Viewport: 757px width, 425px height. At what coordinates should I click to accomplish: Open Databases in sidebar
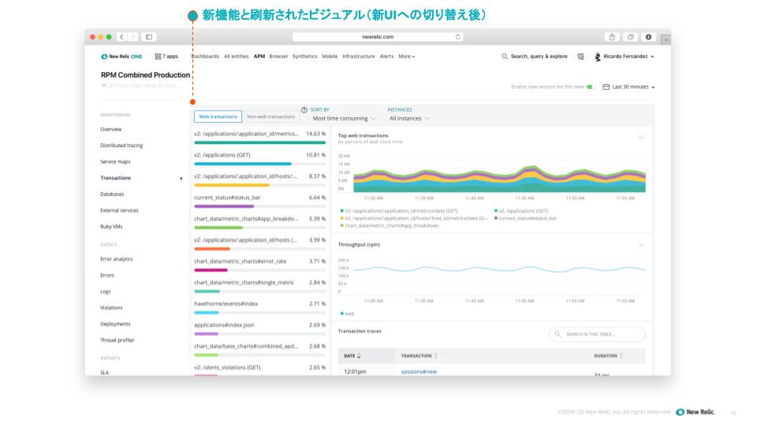(x=112, y=194)
